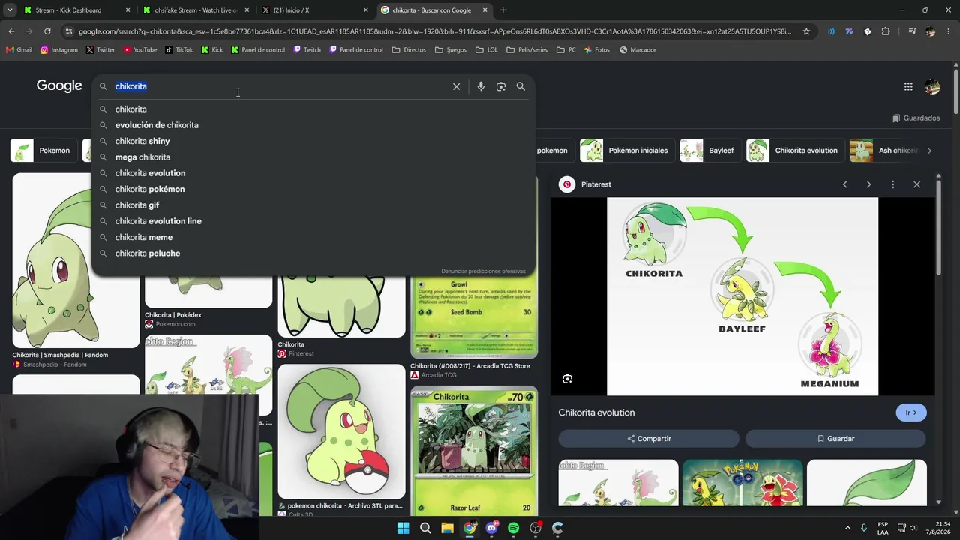Open Spotify from the taskbar

tap(513, 528)
